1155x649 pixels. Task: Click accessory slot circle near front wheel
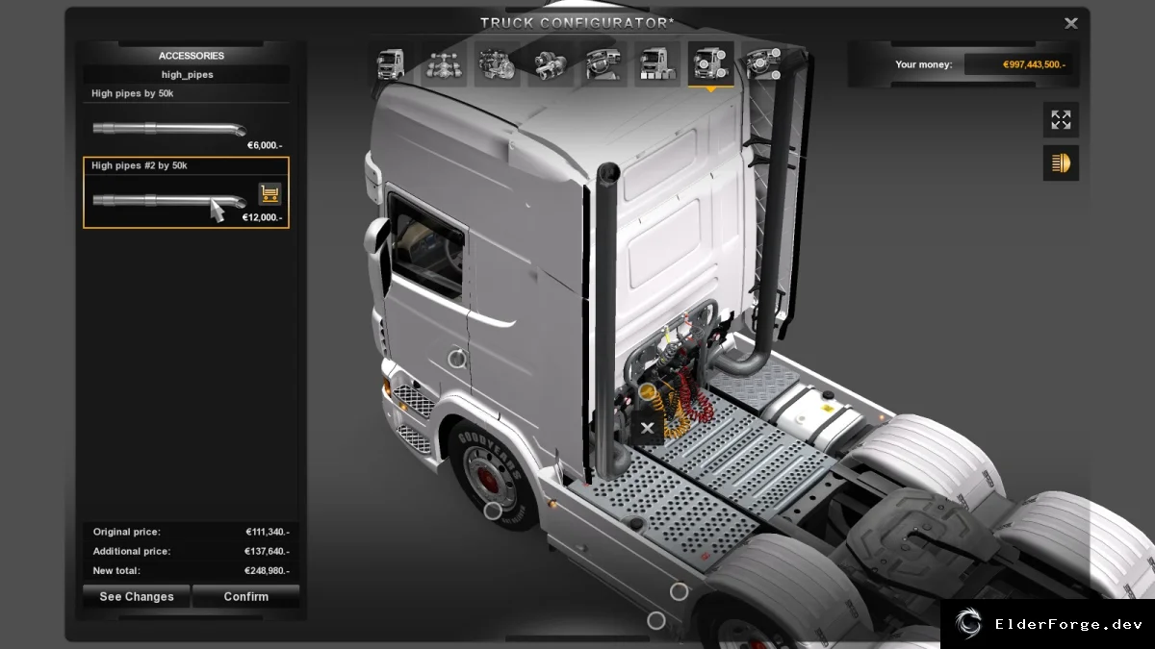pyautogui.click(x=493, y=511)
